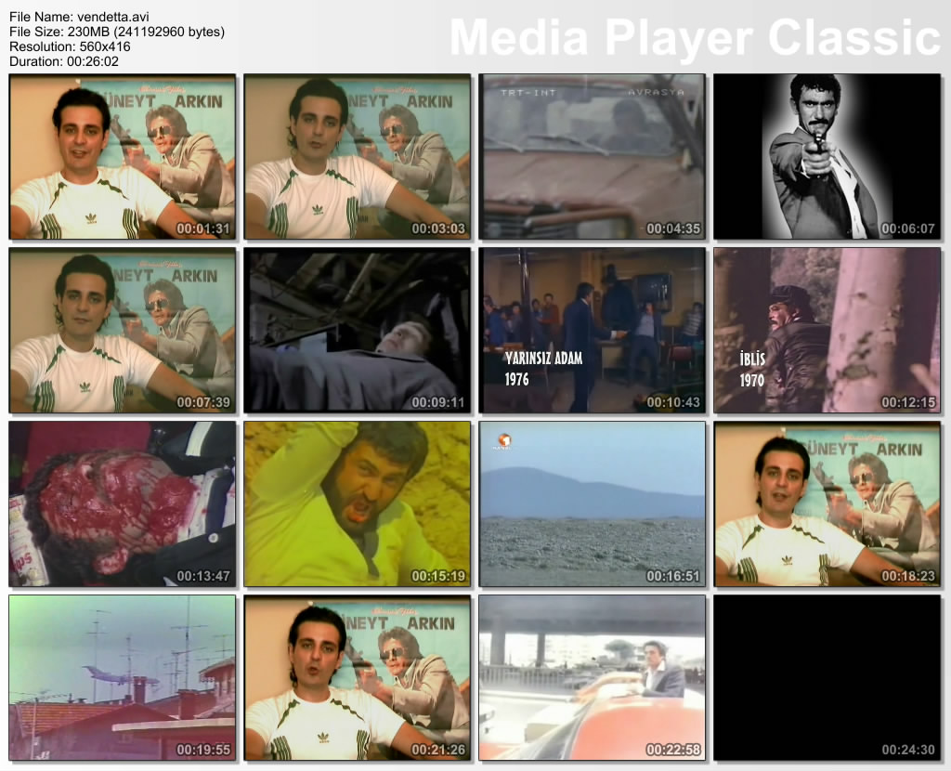
Task: Select the thumbnail marked 00:07:39
Action: tap(123, 331)
